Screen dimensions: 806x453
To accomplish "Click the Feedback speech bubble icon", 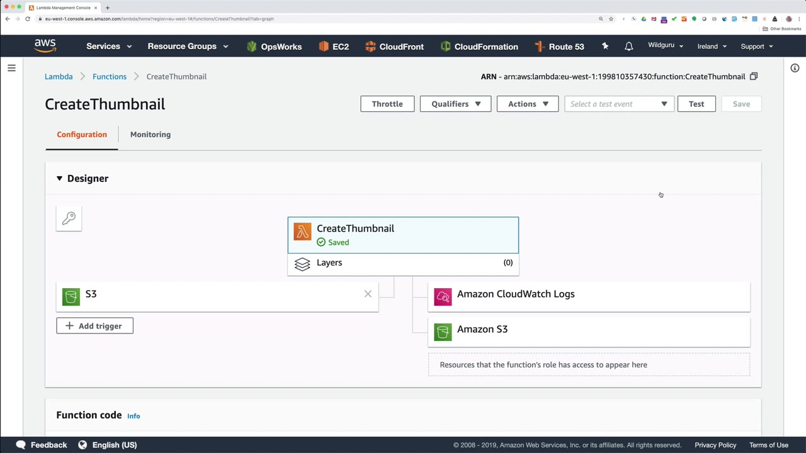I will (x=21, y=445).
